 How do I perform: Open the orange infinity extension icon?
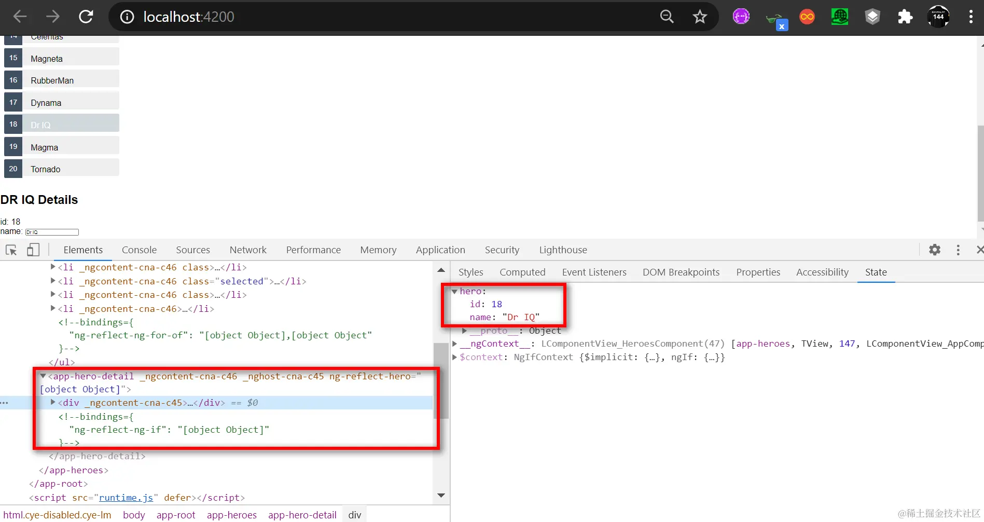click(807, 17)
